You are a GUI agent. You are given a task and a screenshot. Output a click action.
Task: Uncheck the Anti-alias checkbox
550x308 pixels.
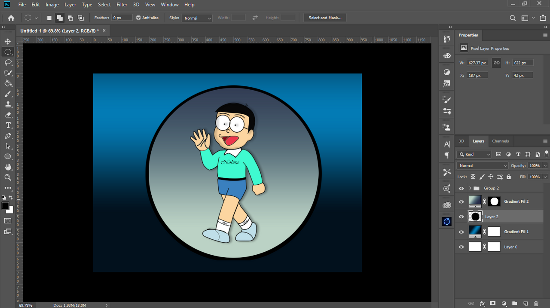click(x=138, y=18)
